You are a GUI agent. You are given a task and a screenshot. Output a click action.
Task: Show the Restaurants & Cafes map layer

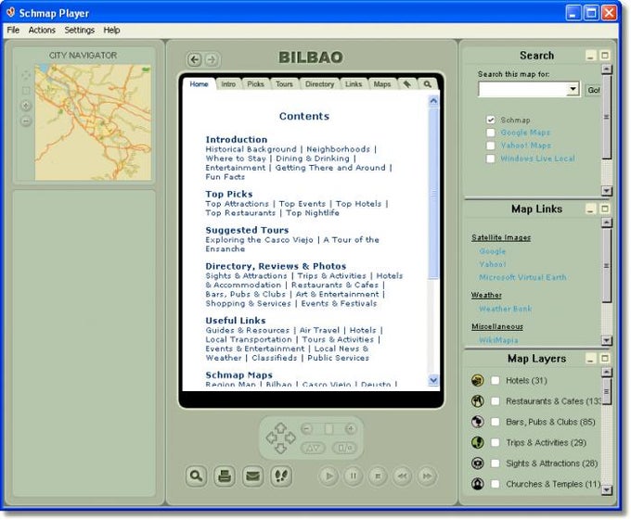[496, 401]
